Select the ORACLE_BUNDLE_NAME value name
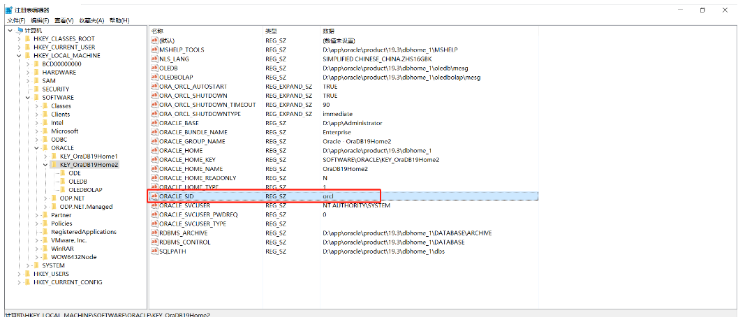Screen dimensions: 738x322 193,132
